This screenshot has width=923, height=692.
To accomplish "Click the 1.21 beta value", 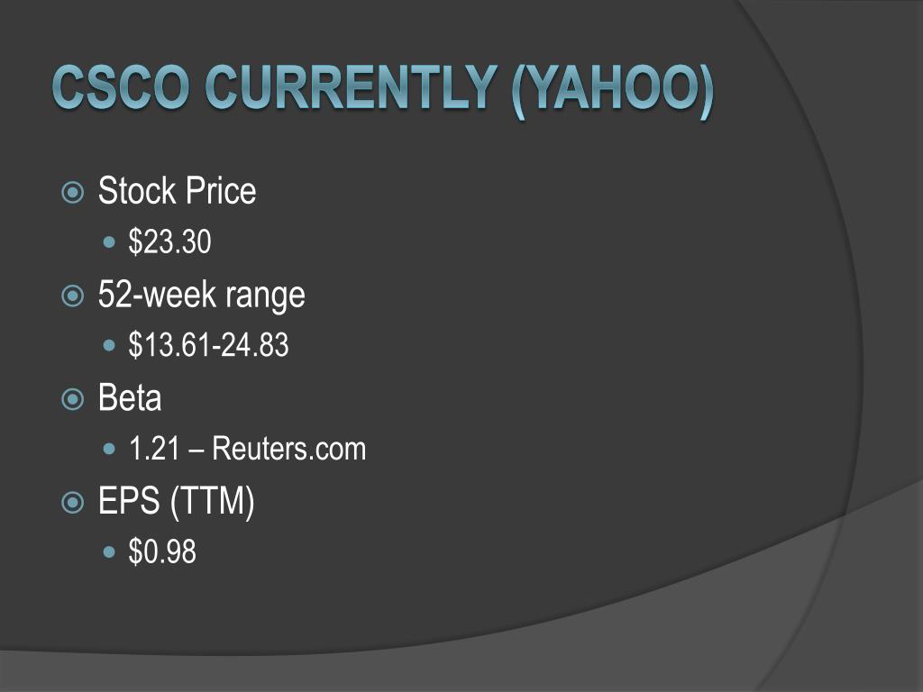I will [153, 449].
